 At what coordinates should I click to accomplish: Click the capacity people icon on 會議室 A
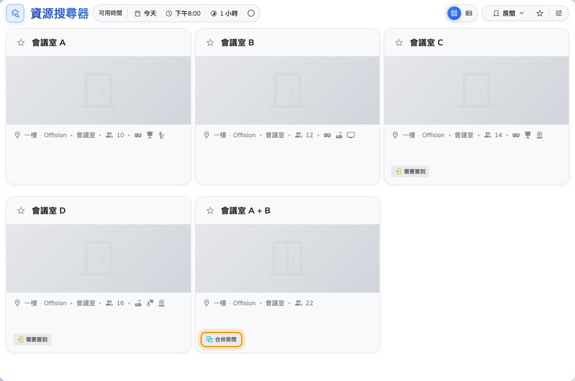[x=110, y=135]
